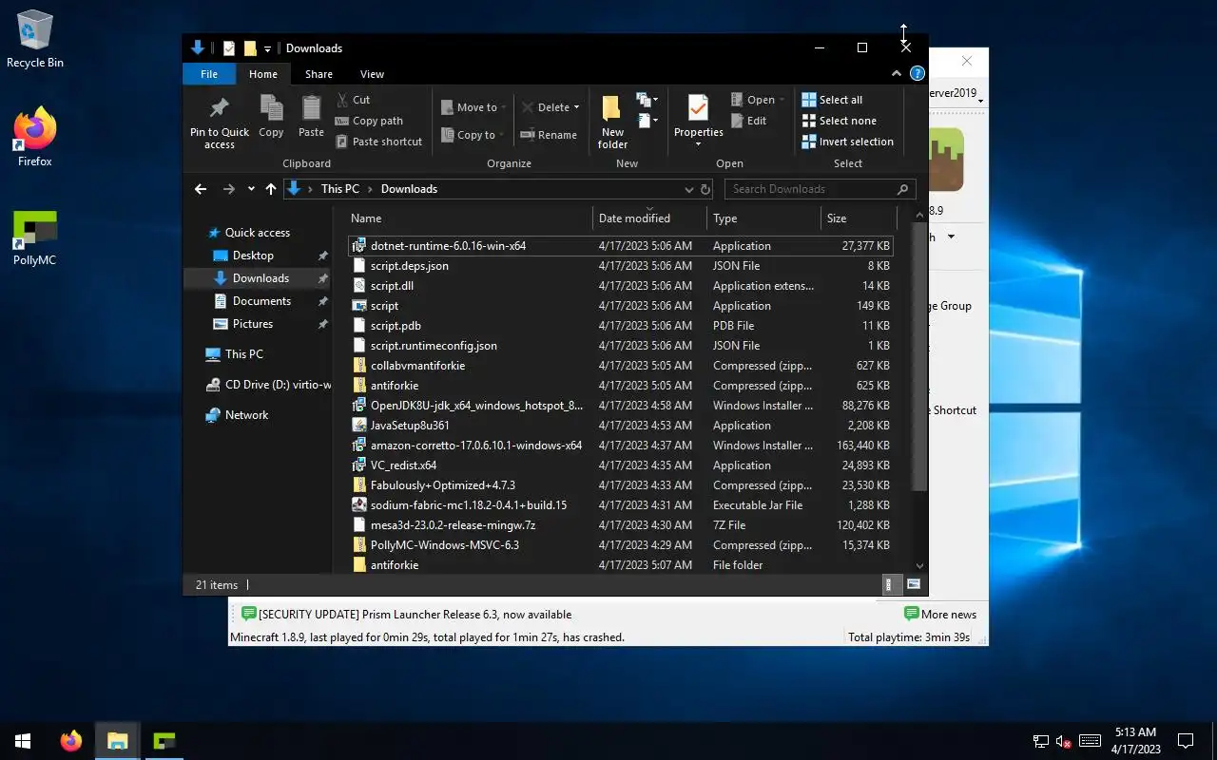Click Paste shortcut in the ribbon
This screenshot has height=760, width=1217.
pos(378,142)
